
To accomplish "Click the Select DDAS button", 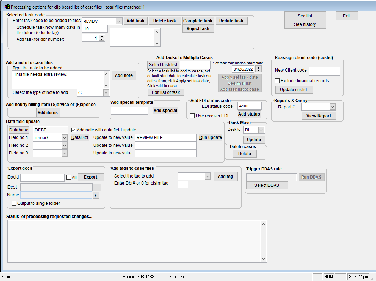I will point(267,185).
